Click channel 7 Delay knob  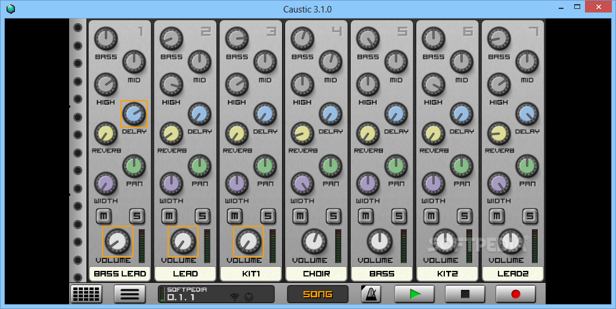tap(528, 114)
